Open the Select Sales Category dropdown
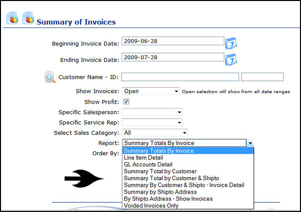 tap(154, 133)
